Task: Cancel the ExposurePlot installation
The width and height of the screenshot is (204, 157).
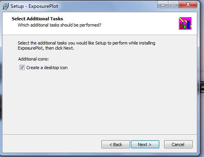Action: 178,145
